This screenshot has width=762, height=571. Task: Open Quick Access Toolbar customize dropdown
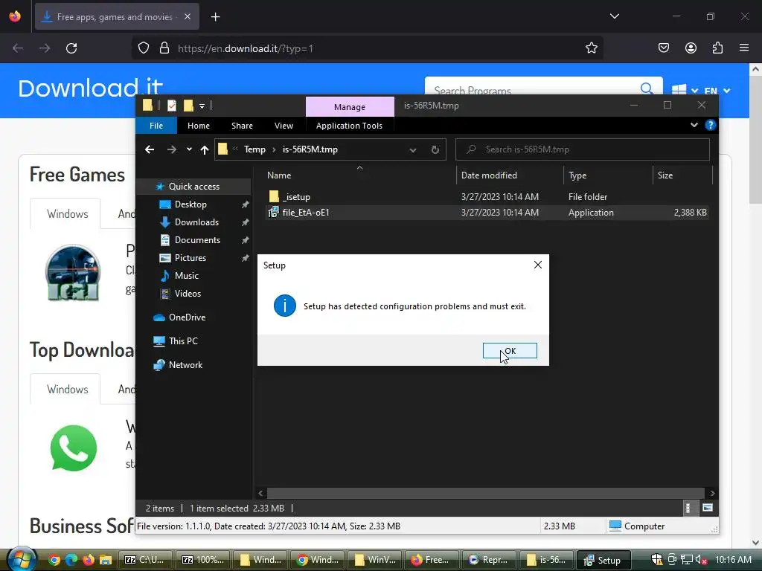coord(202,106)
